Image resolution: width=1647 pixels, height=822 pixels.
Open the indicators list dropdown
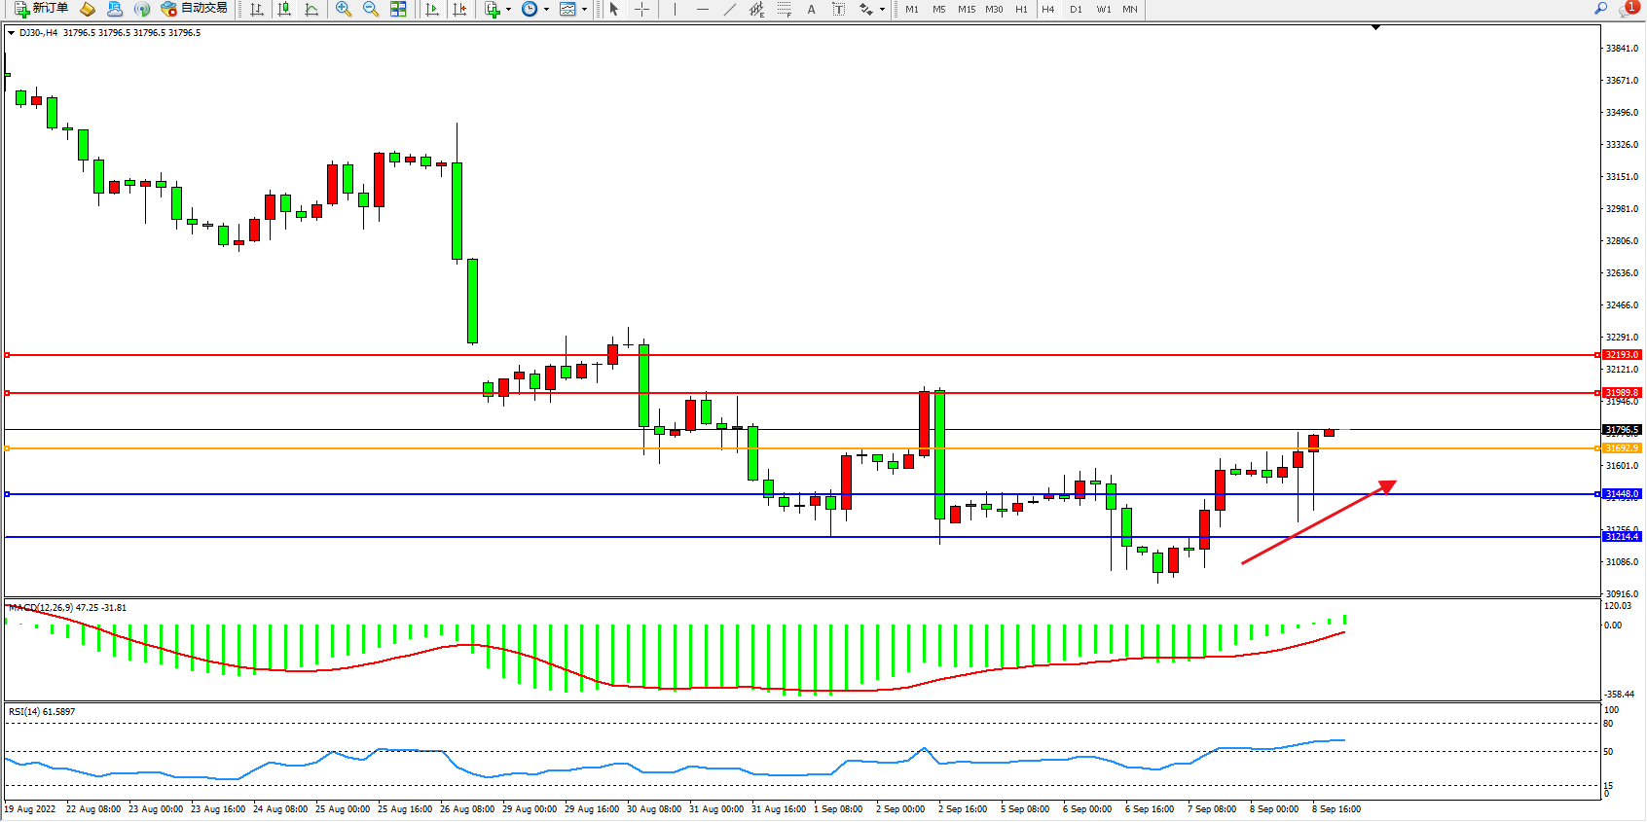(508, 9)
